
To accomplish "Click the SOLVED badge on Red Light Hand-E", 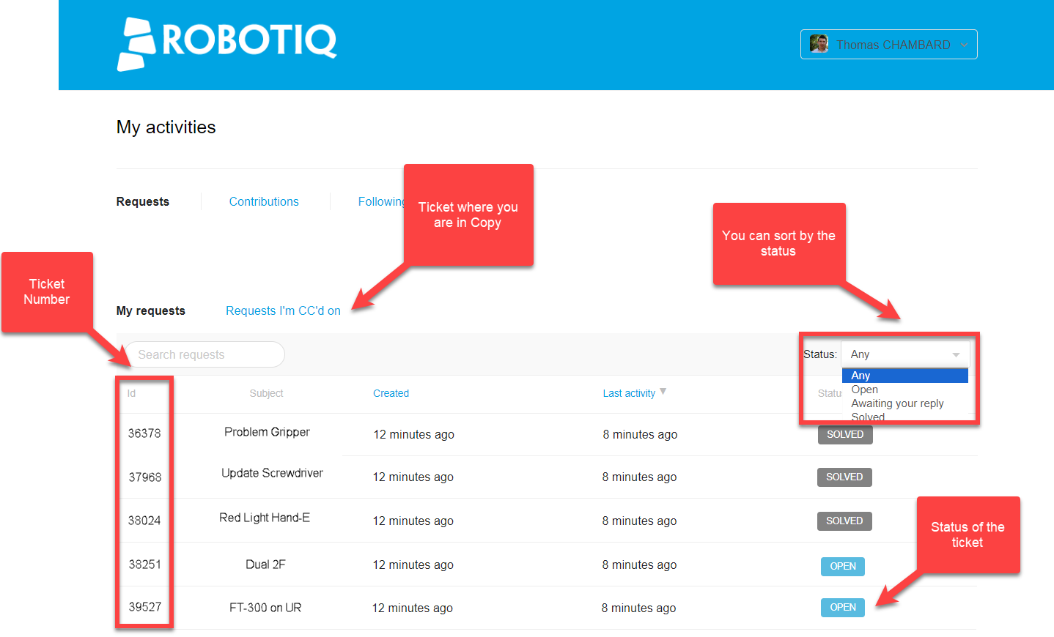I will pyautogui.click(x=844, y=521).
